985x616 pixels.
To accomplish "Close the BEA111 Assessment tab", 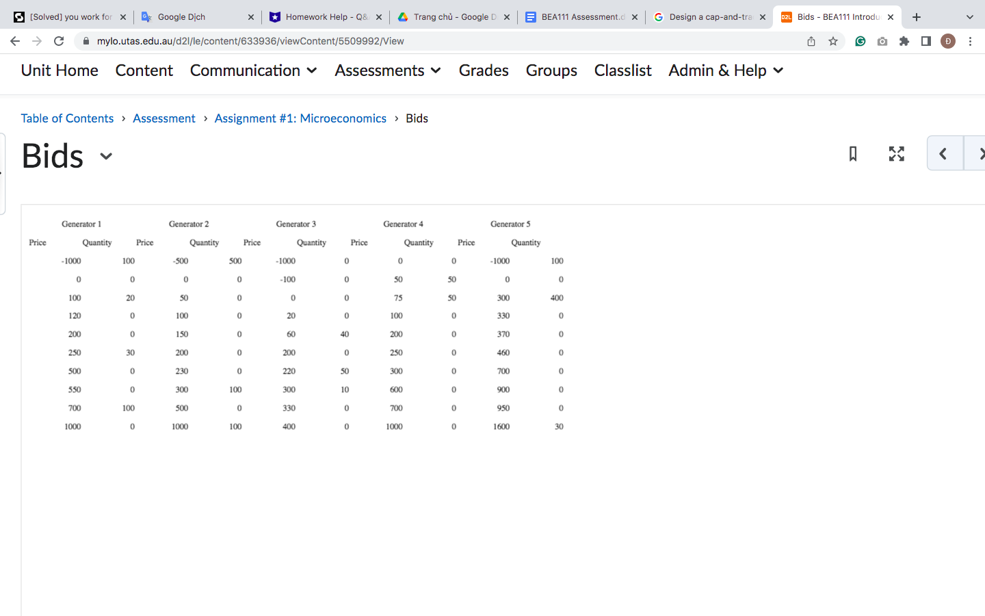I will (635, 17).
